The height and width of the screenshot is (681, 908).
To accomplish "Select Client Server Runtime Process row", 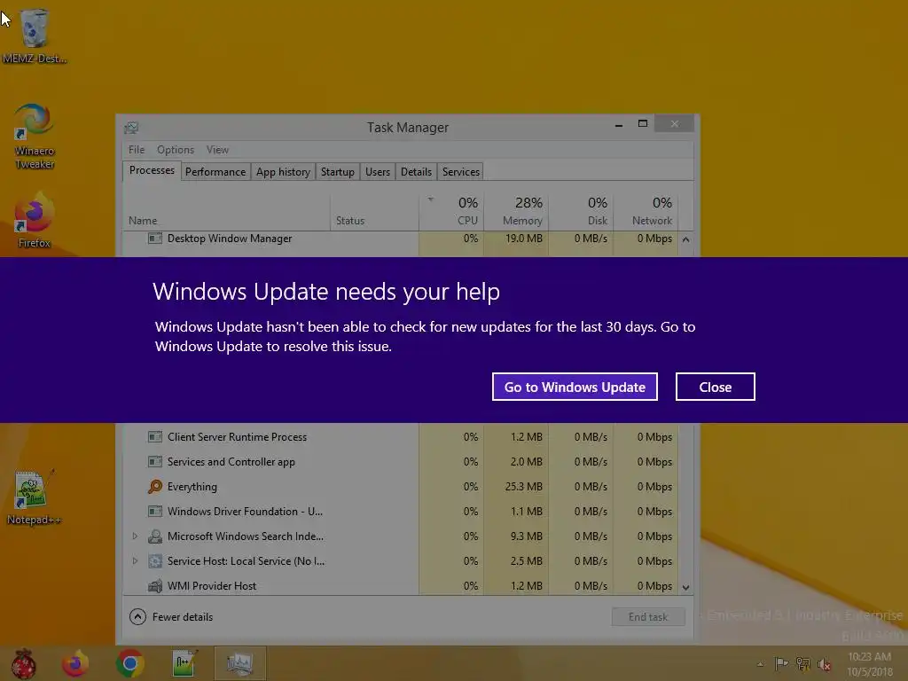I will tap(401, 436).
